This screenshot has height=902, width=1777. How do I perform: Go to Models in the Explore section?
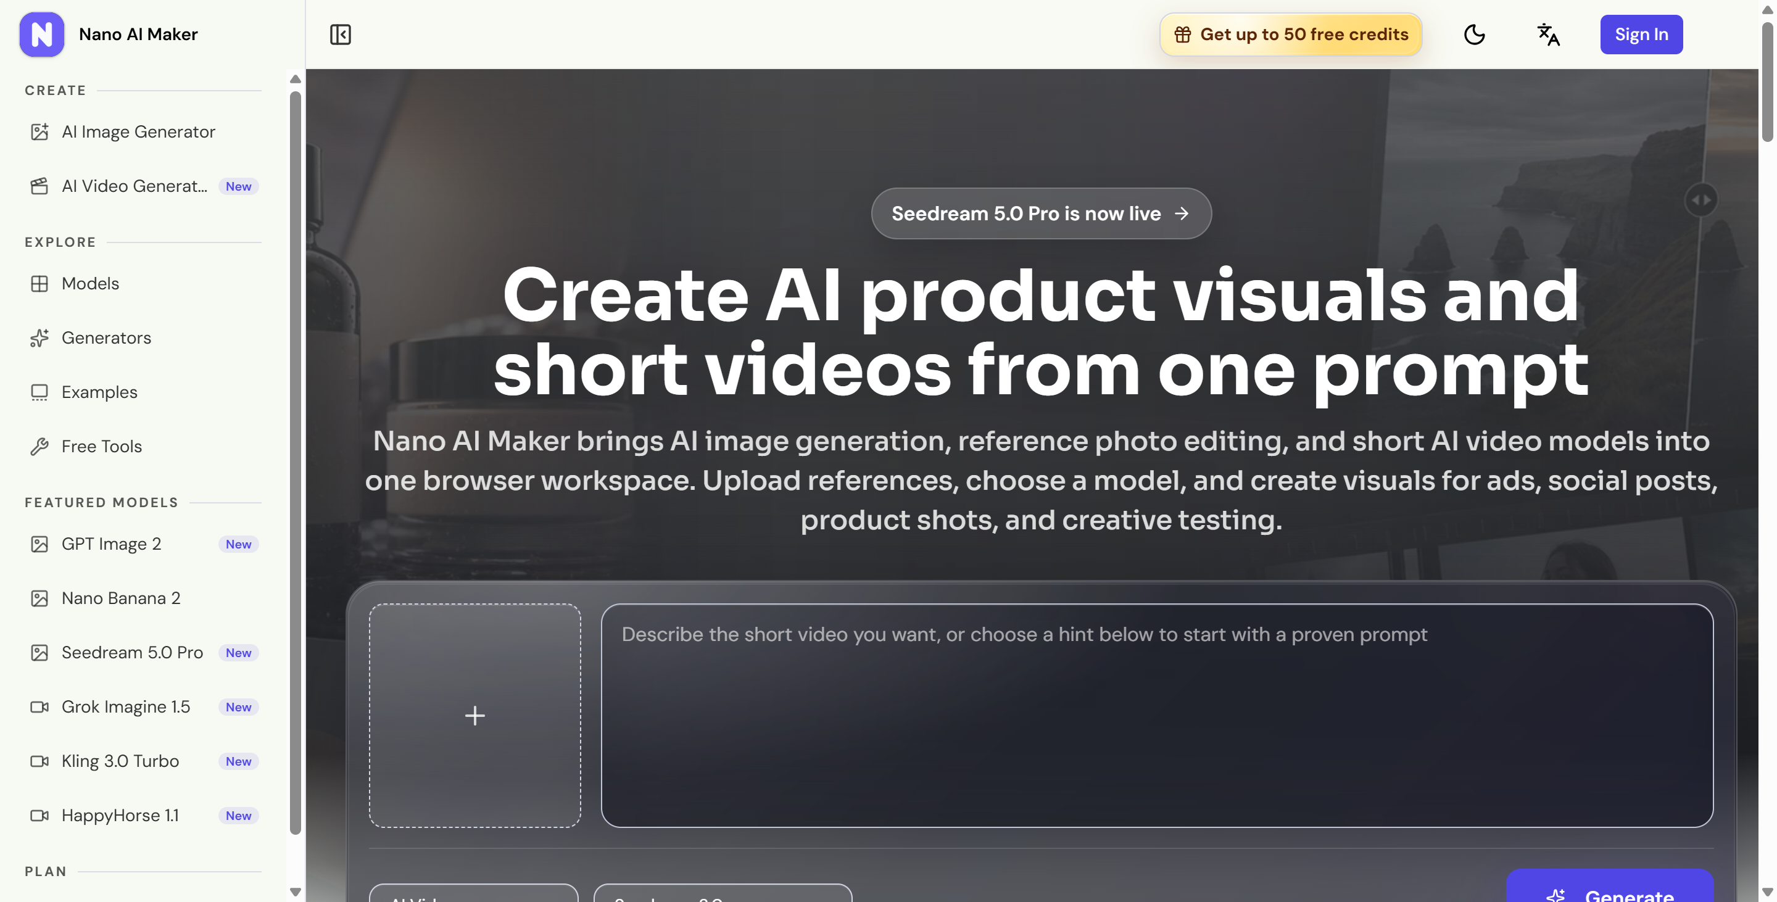(x=143, y=283)
